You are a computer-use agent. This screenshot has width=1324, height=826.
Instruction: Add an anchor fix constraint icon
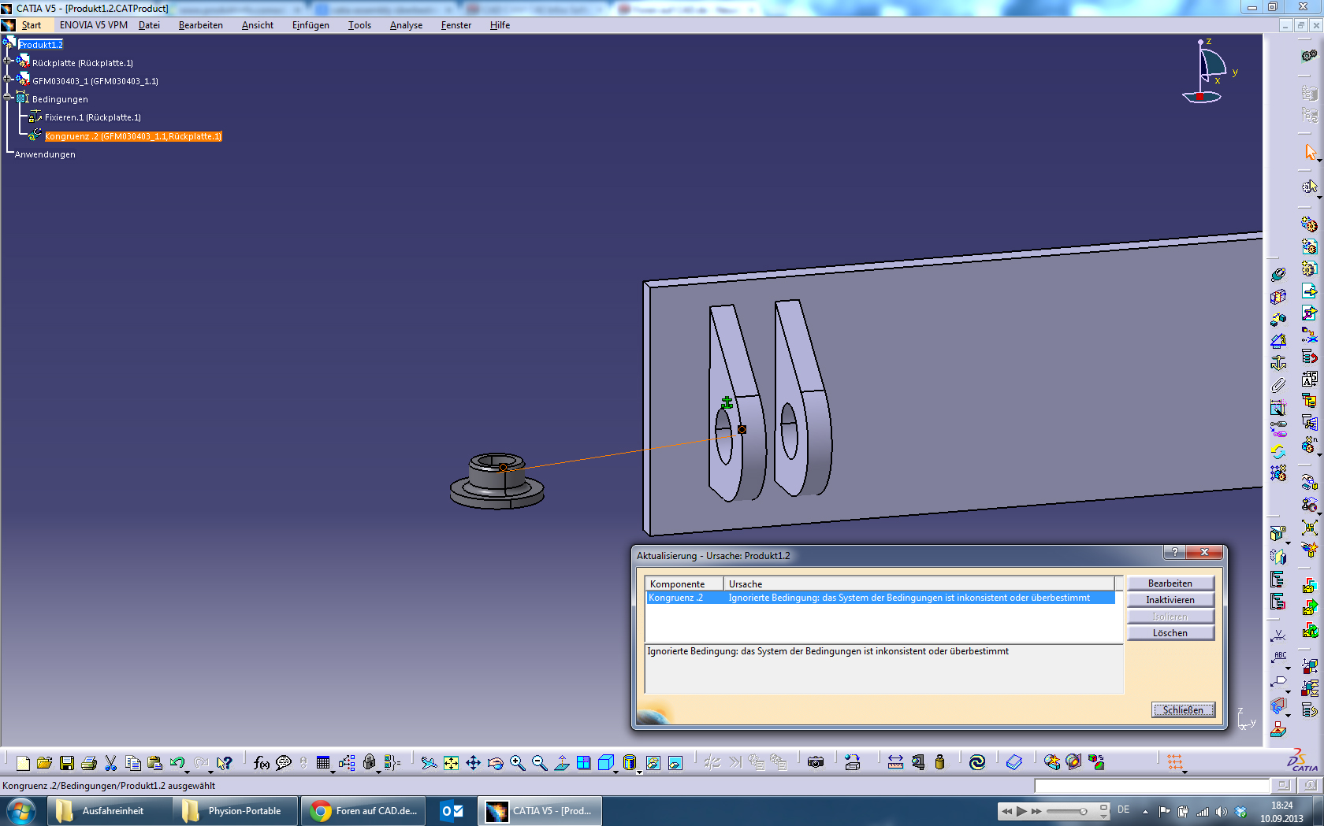tap(1278, 363)
